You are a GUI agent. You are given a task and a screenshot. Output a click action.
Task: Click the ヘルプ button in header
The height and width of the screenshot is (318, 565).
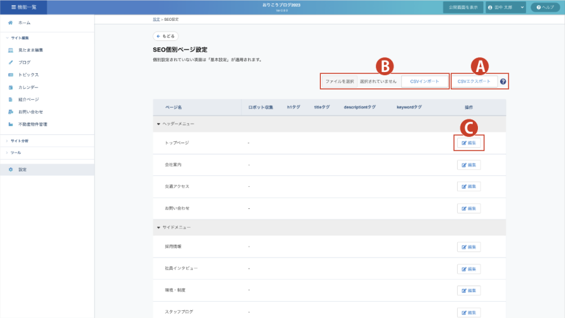[x=545, y=7]
